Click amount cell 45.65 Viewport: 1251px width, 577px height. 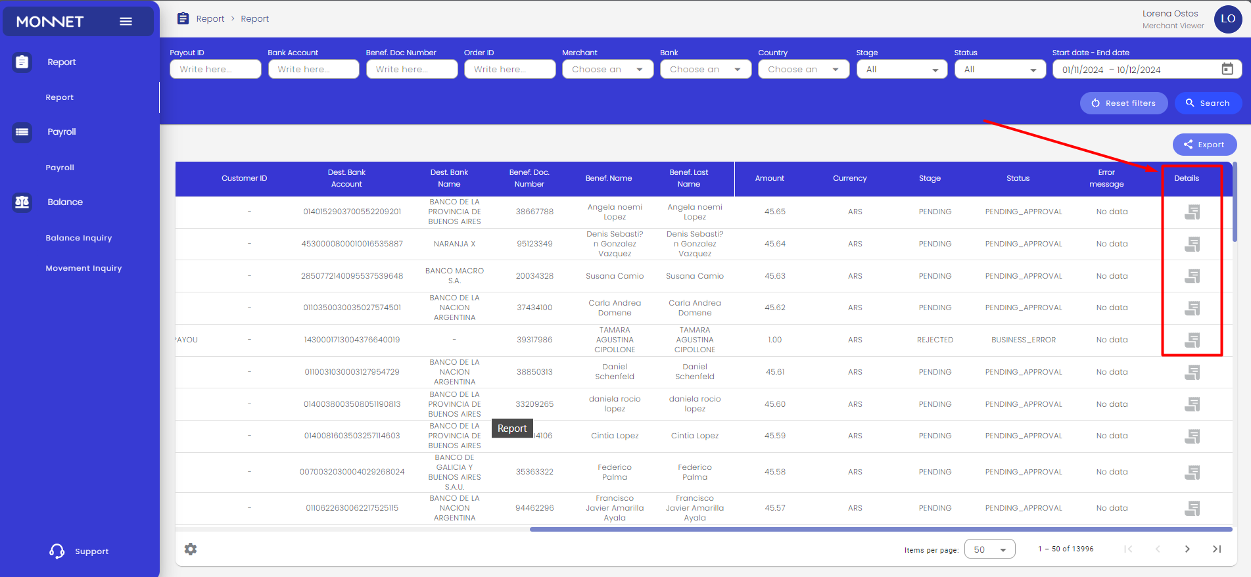774,212
